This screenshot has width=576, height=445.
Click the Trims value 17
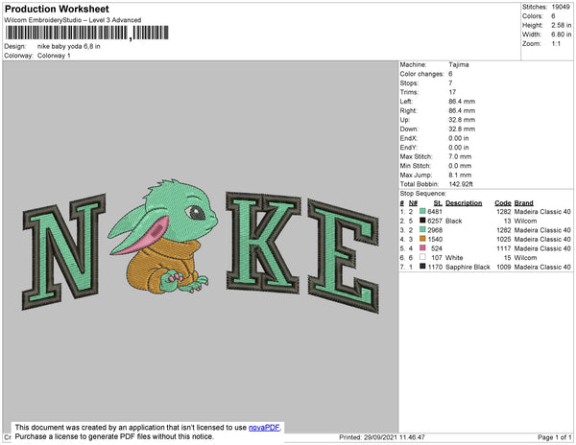coord(452,92)
